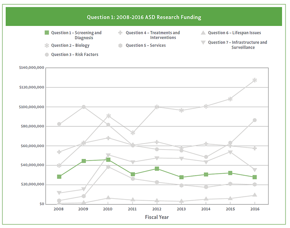Click the plus Question 4 Treatments legend icon
Screen dimensions: 290x228
click(121, 33)
